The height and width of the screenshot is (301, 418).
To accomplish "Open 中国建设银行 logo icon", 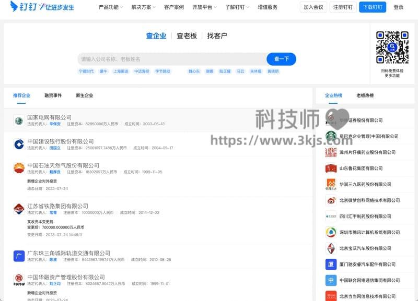I will [x=19, y=145].
